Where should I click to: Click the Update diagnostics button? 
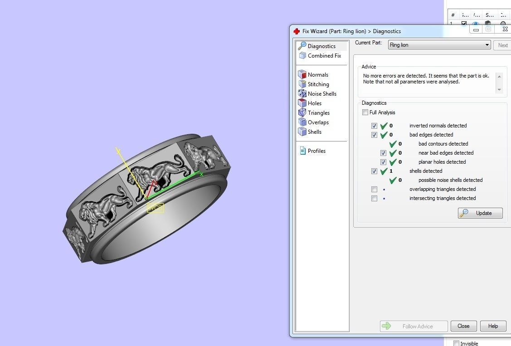click(x=480, y=213)
